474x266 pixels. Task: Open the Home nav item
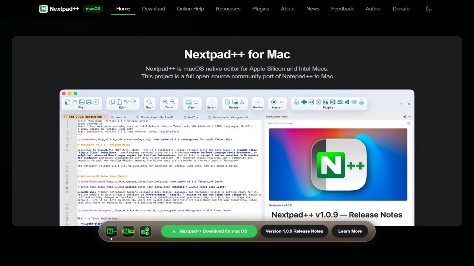(x=123, y=8)
